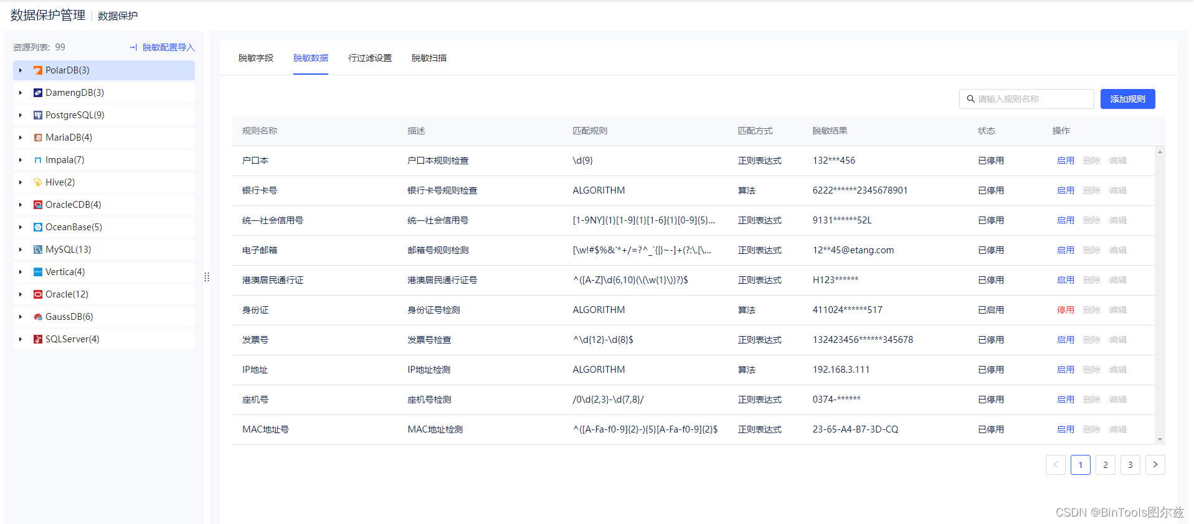Click the 添加规则 button

point(1127,99)
